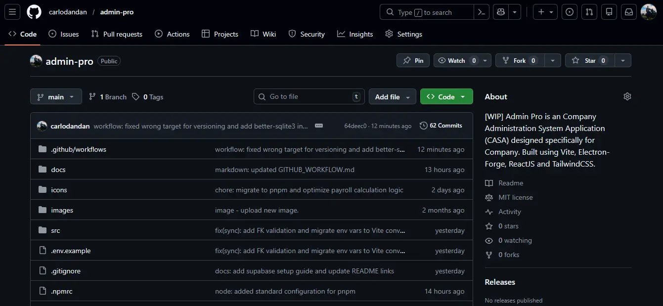Screen dimensions: 663x306
Task: Switch to the Pull requests tab
Action: [117, 34]
